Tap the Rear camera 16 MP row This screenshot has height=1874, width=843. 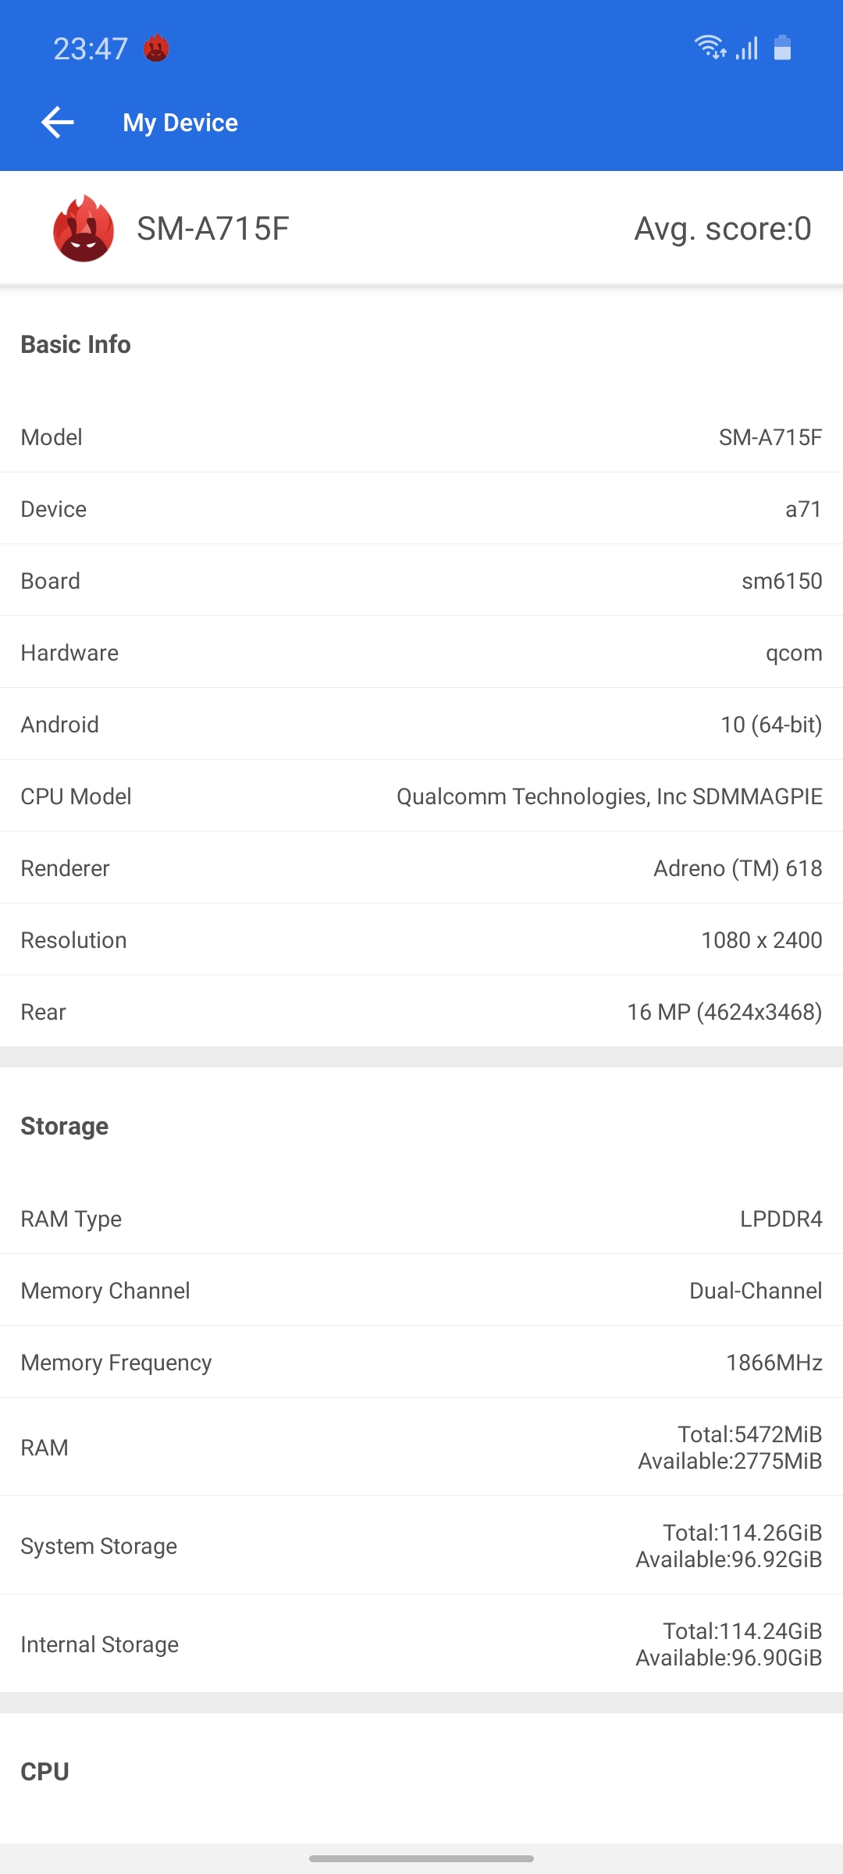[421, 1012]
